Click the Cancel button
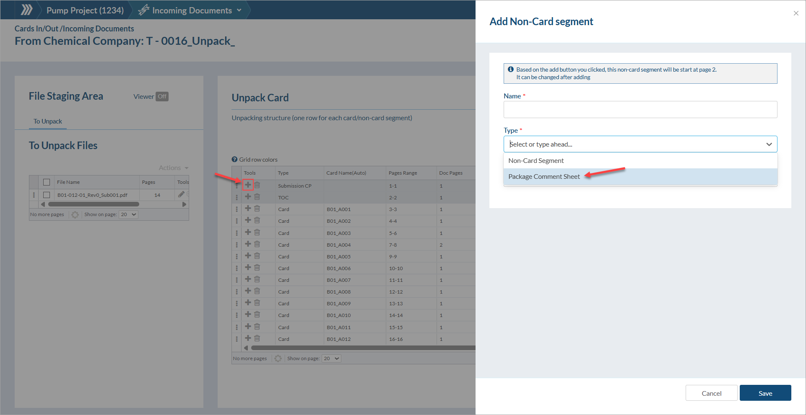Image resolution: width=806 pixels, height=415 pixels. coord(712,393)
